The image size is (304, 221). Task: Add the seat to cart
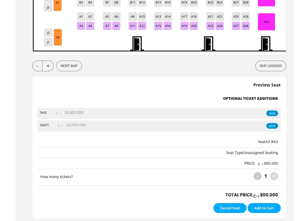point(264,208)
